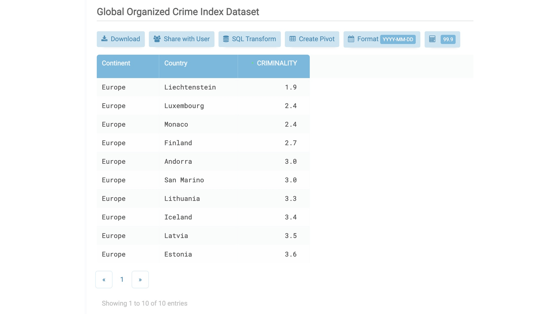
Task: Click the Showing 1 to 10 entries text
Action: pos(144,304)
